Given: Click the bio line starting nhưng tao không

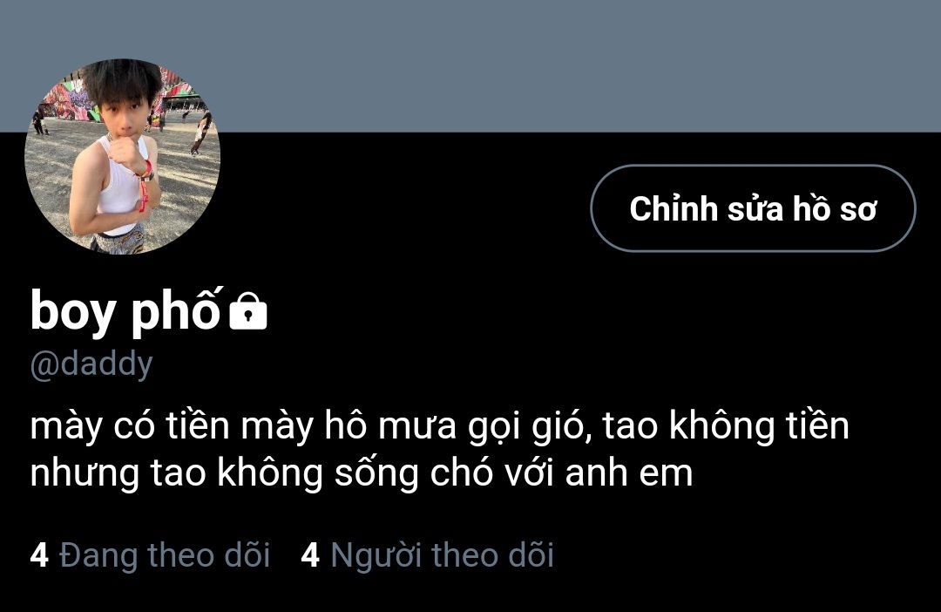Looking at the screenshot, I should pyautogui.click(x=362, y=474).
